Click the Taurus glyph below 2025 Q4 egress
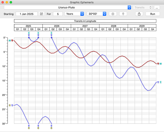164x132 pixels. 38,128
